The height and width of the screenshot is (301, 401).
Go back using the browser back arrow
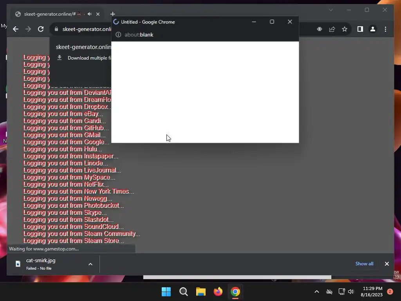(16, 29)
